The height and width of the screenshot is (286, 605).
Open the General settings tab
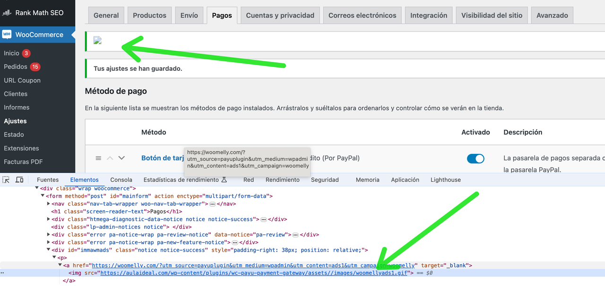(106, 15)
